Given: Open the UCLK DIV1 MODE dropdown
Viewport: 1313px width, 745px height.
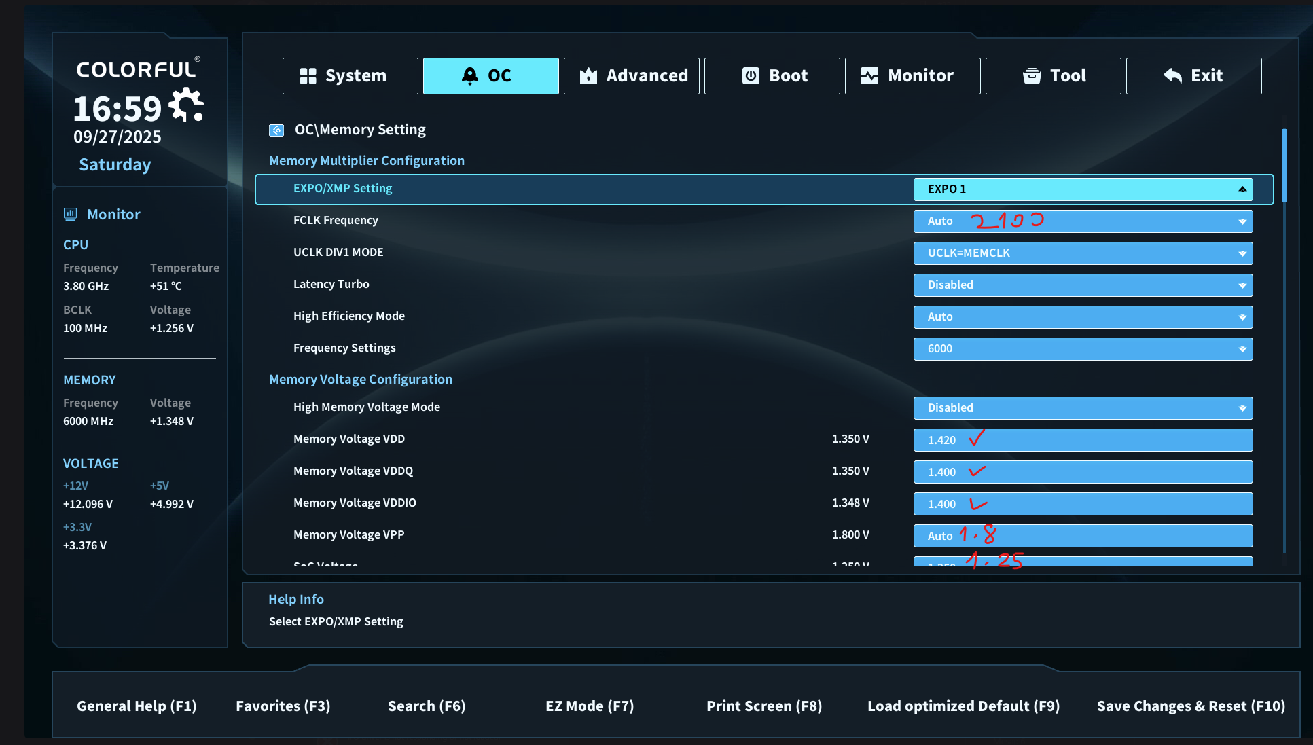Looking at the screenshot, I should [x=1083, y=253].
